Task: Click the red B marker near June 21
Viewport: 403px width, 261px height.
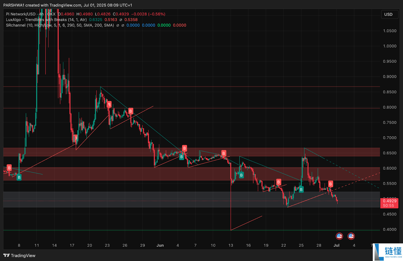Action: (x=278, y=182)
